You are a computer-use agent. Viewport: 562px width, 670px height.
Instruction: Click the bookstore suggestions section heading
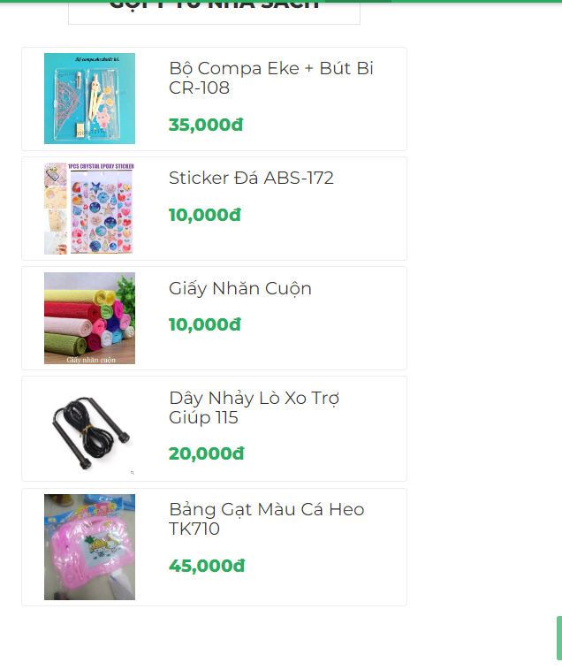(x=214, y=7)
